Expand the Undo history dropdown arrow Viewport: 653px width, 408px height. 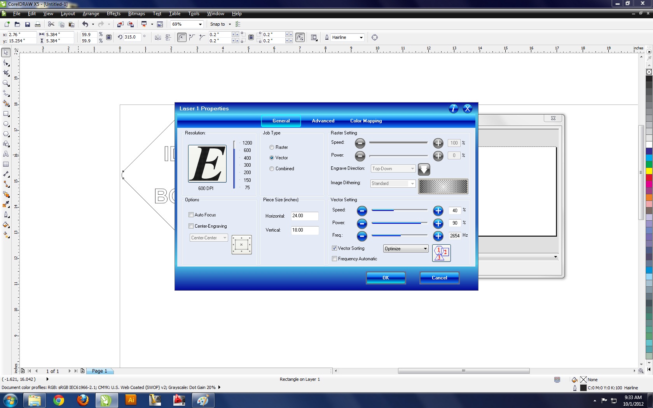[93, 24]
